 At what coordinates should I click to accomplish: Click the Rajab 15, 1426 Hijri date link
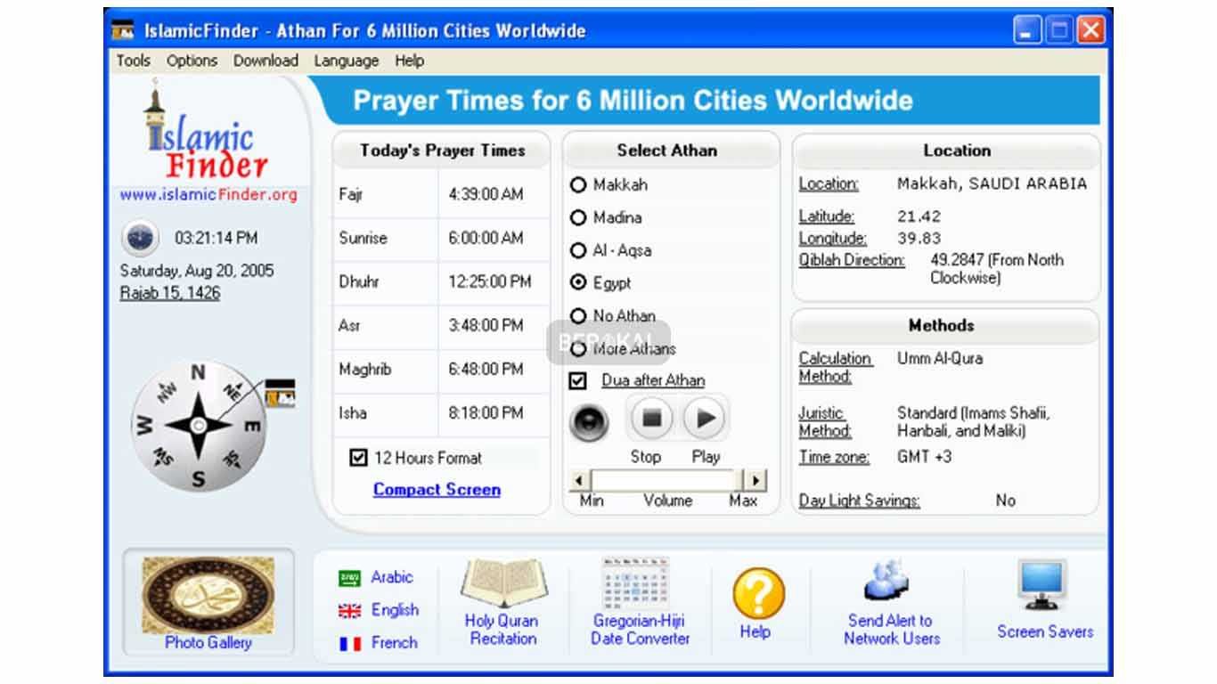170,293
